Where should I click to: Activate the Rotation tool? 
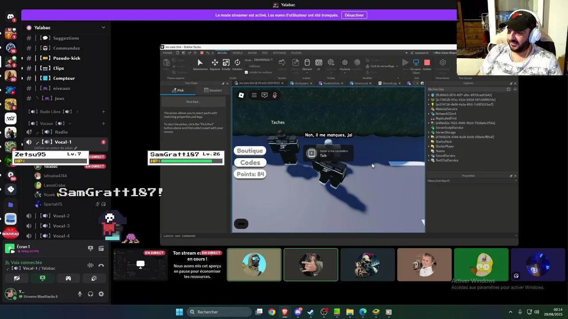click(237, 65)
